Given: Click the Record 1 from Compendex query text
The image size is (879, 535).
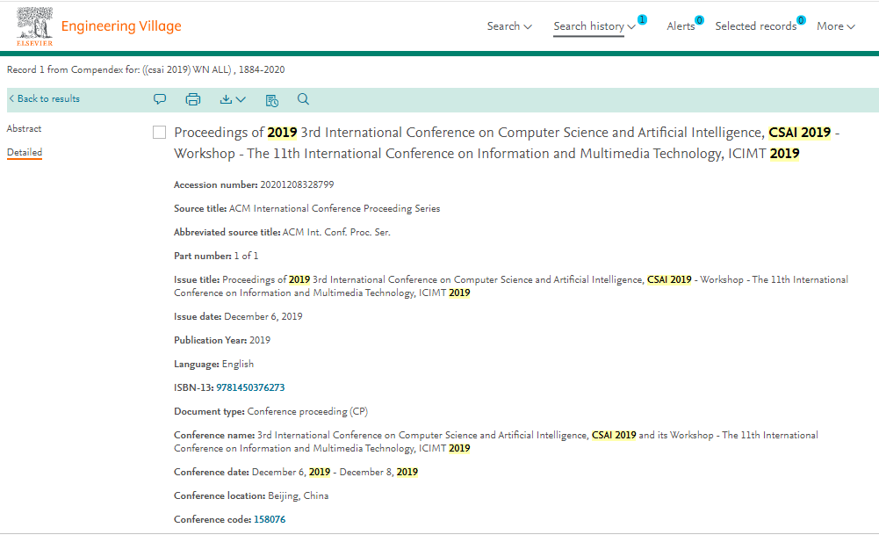Looking at the screenshot, I should (x=146, y=69).
